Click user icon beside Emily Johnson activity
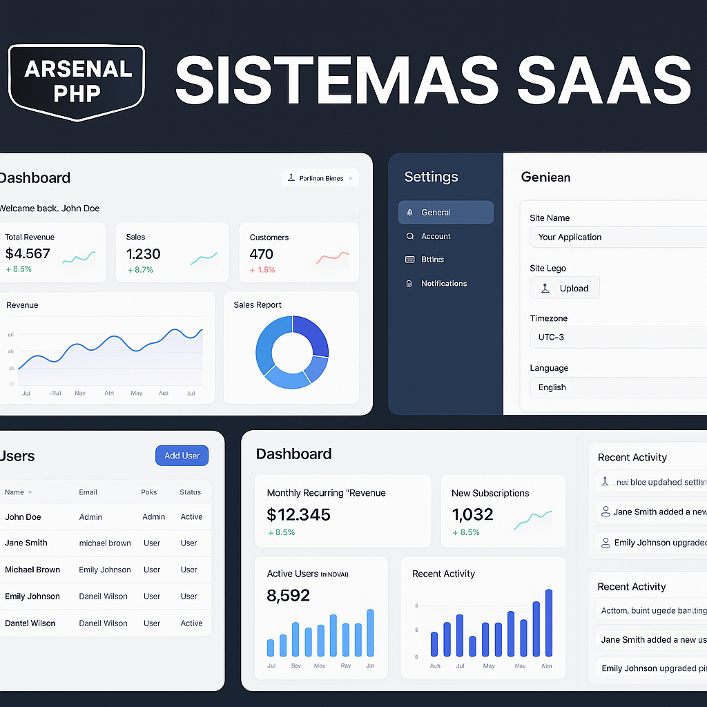Viewport: 707px width, 707px height. click(x=606, y=543)
